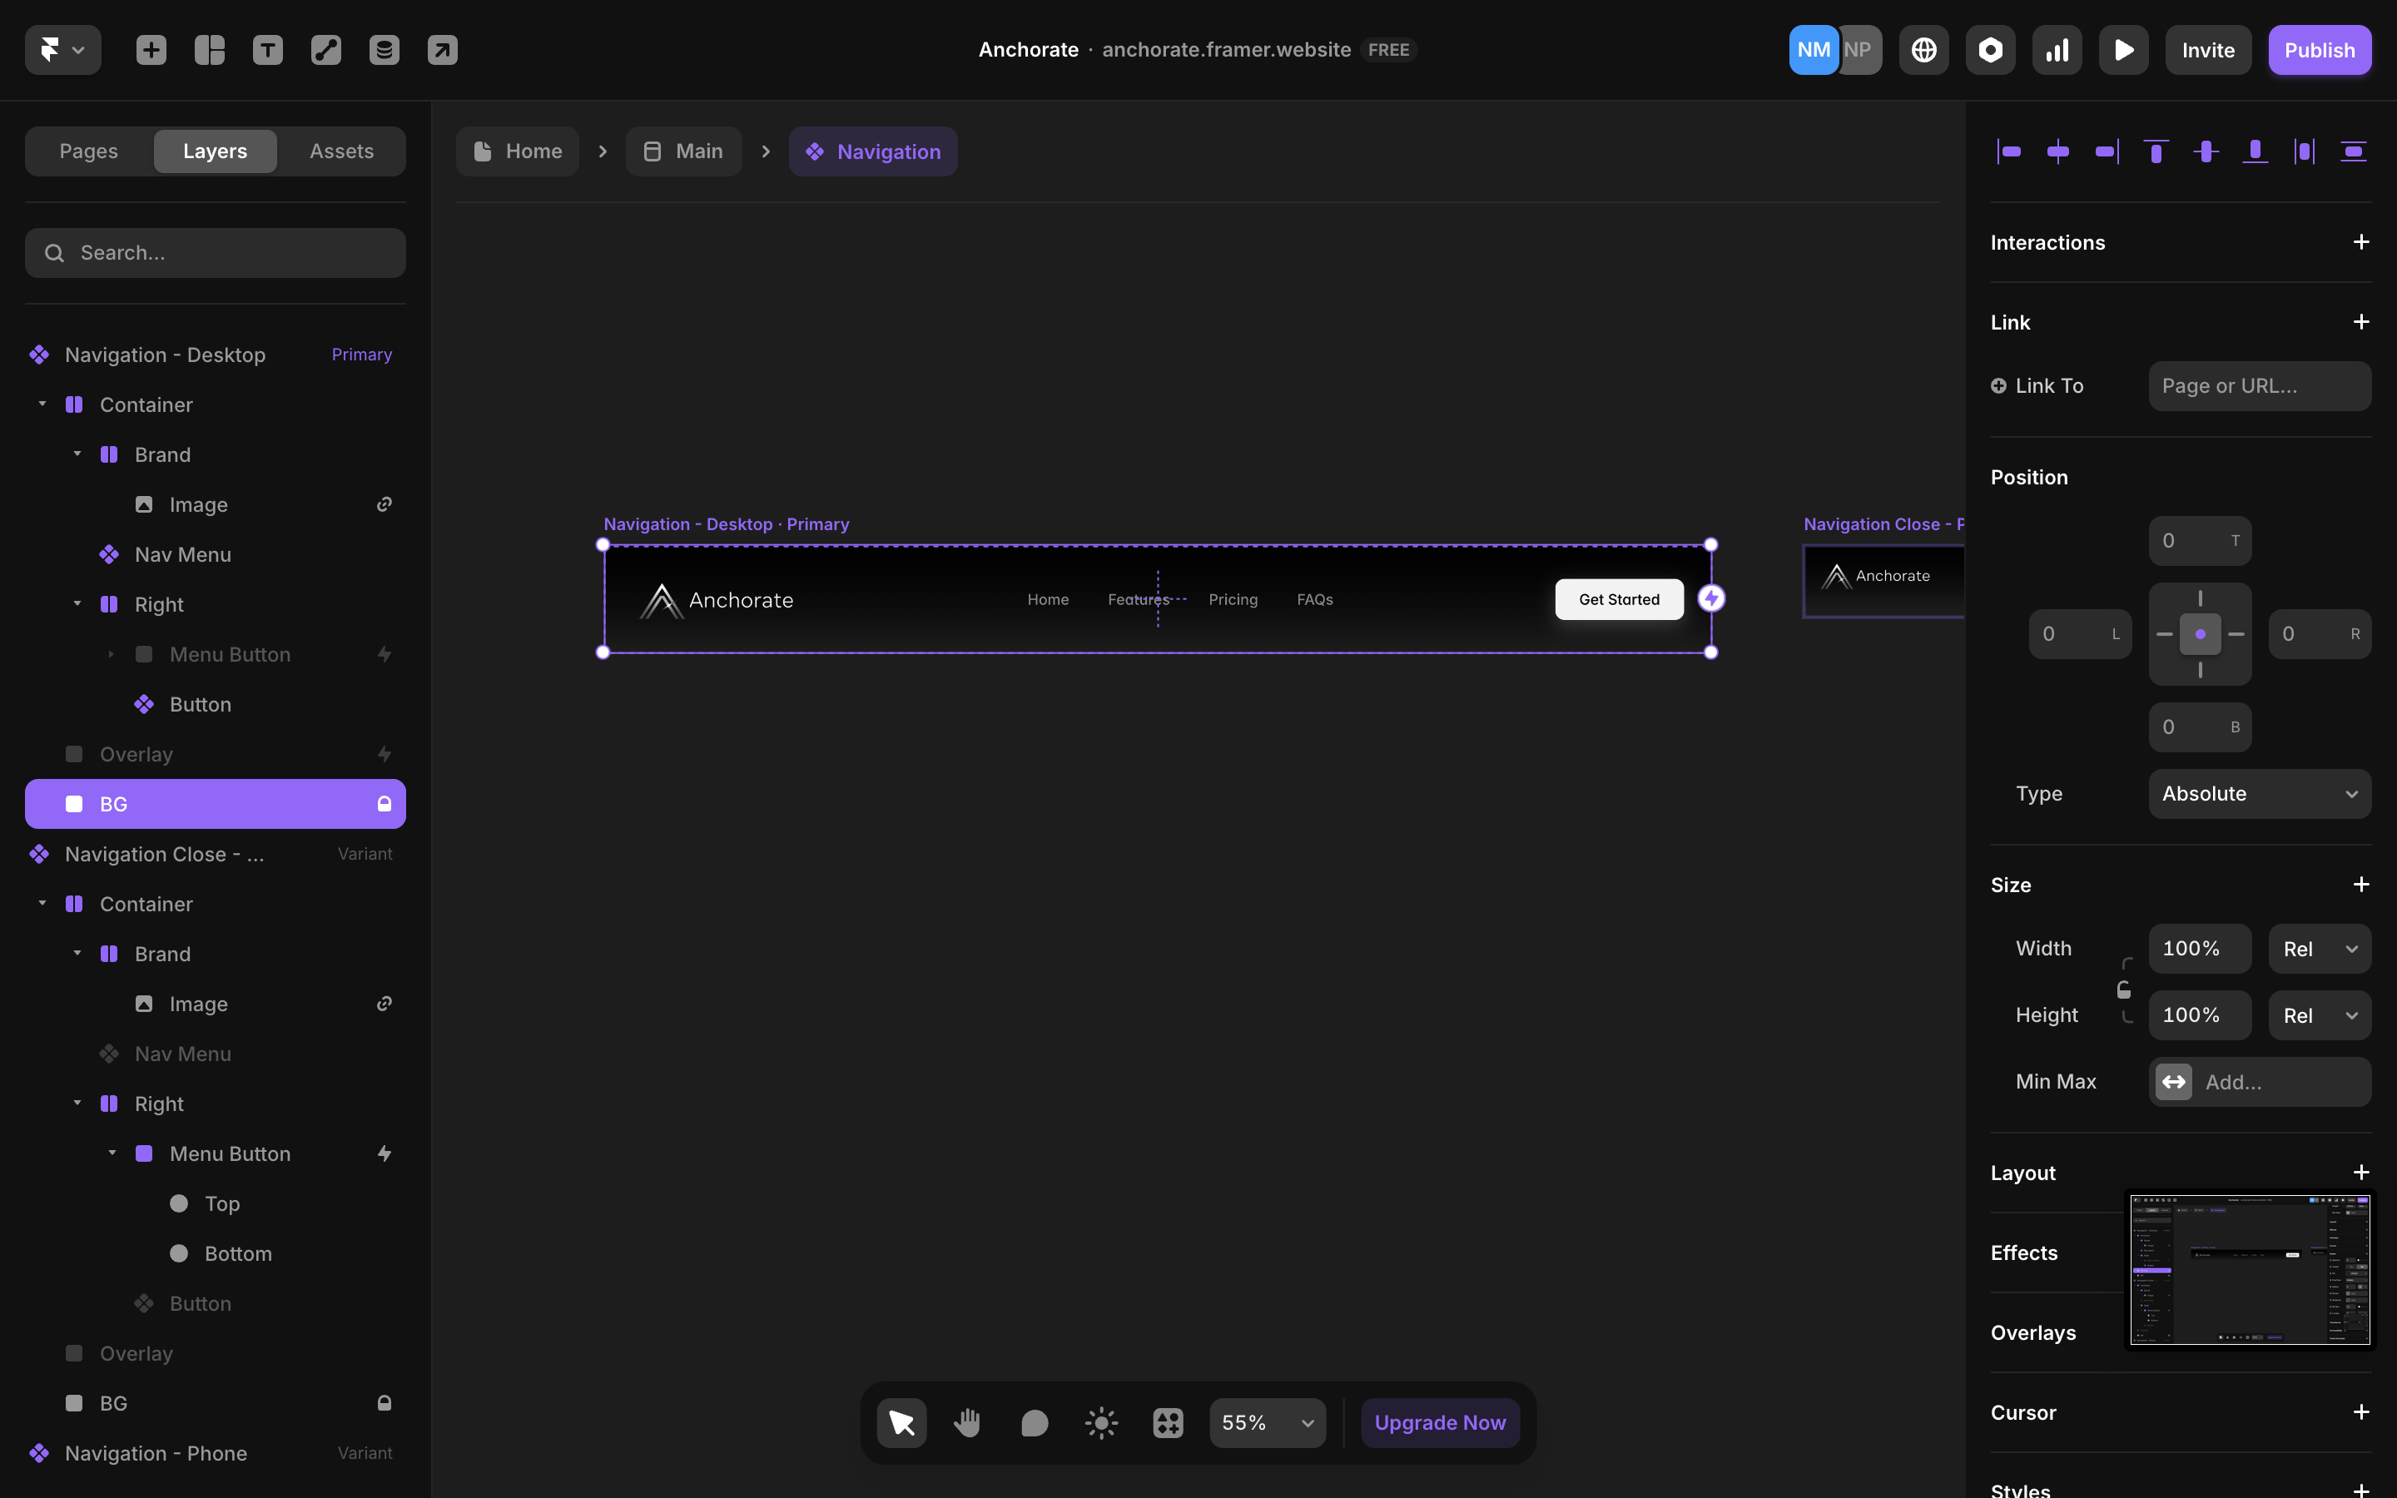
Task: Select the hand pan tool
Action: click(x=967, y=1423)
